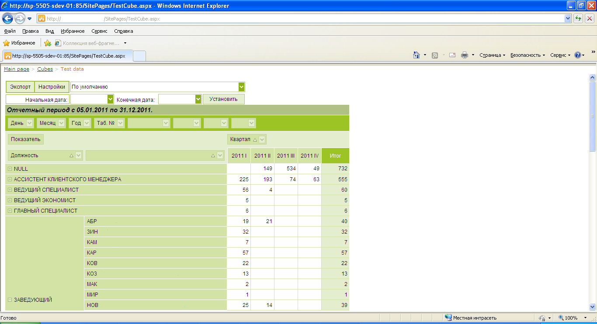Click the browser Back arrow button
Viewport: 597px width, 324px height.
[8, 18]
